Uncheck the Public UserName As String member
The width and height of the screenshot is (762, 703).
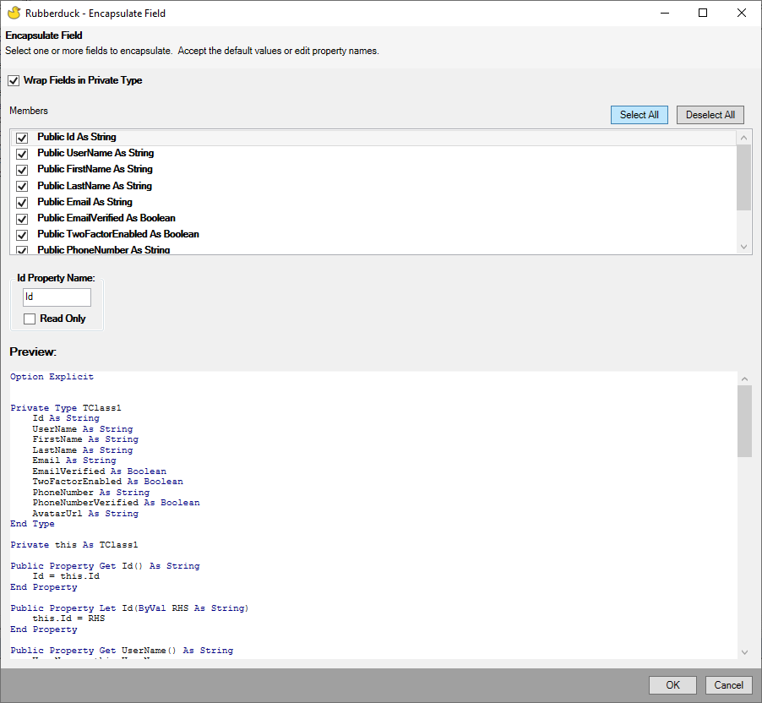22,154
